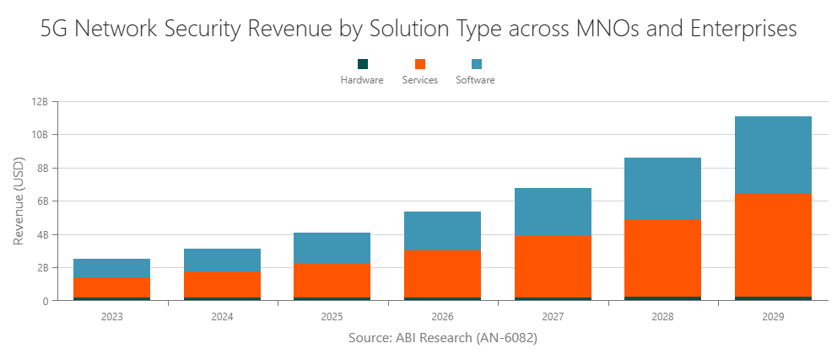The width and height of the screenshot is (837, 354).
Task: Click the 2029 Software bar segment
Action: (773, 155)
